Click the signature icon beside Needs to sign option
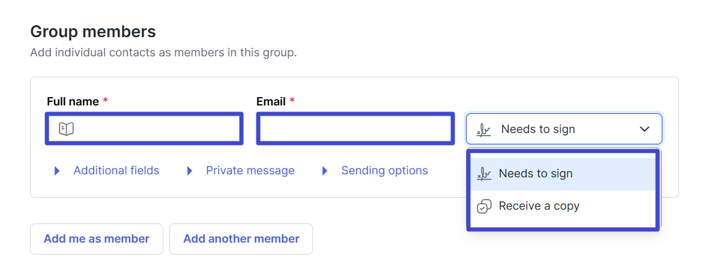The width and height of the screenshot is (723, 266). [x=484, y=174]
